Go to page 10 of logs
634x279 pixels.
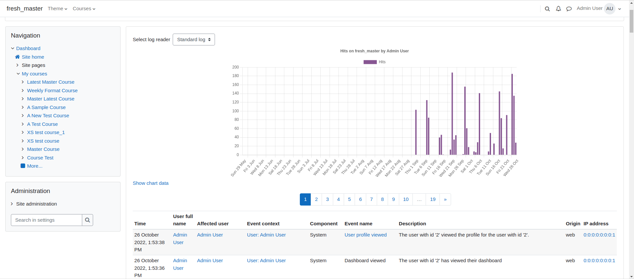[406, 199]
